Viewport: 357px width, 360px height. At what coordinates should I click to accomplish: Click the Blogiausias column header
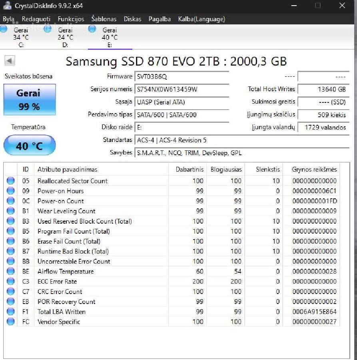(x=225, y=170)
